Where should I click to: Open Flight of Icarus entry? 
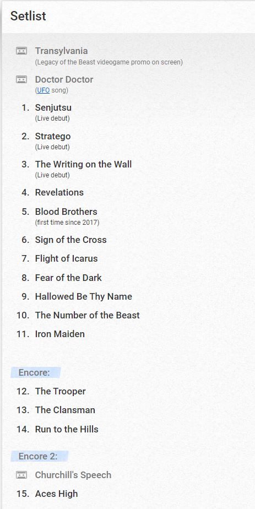click(66, 258)
